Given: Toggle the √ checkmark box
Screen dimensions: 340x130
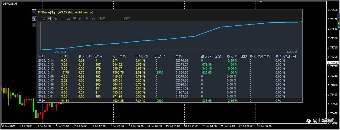Looking at the screenshot, I should (x=34, y=25).
